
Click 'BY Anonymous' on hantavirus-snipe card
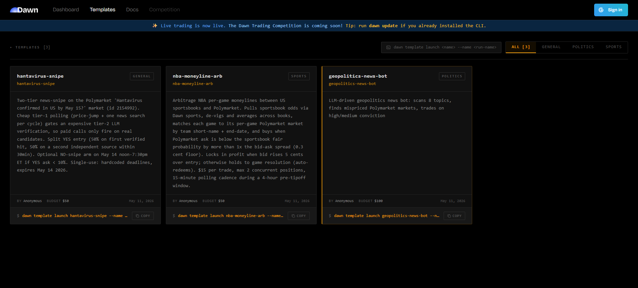coord(29,201)
